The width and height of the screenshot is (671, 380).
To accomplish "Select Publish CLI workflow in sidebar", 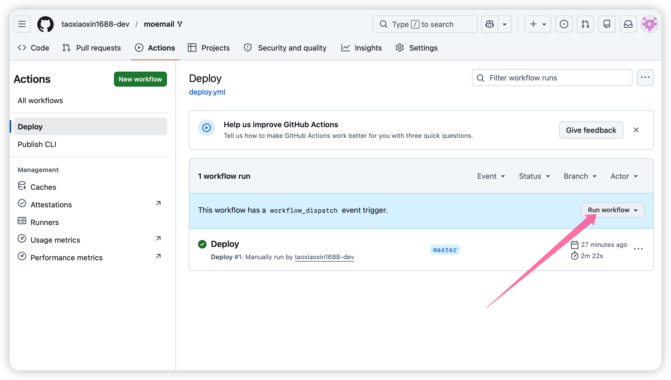I will tap(37, 144).
